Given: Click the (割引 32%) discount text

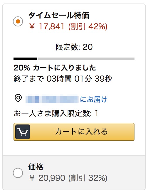Looking at the screenshot, I should point(88,178).
